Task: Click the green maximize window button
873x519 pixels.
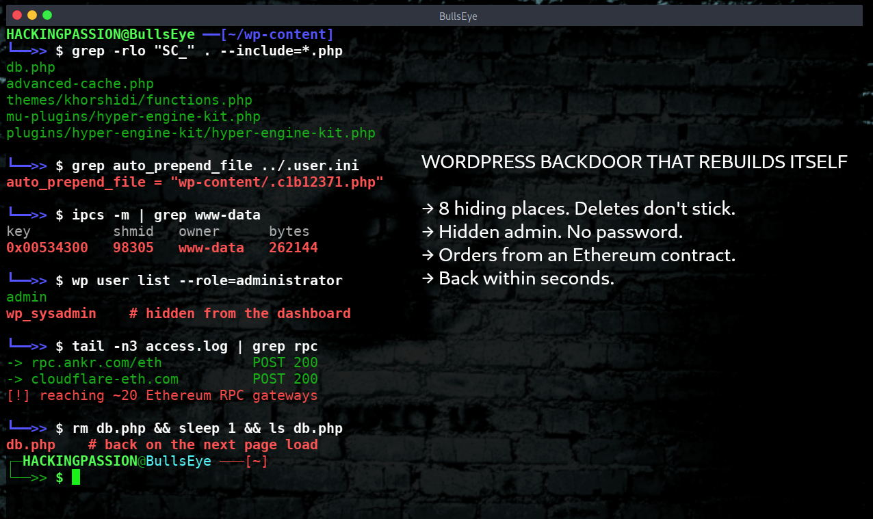Action: click(x=47, y=15)
